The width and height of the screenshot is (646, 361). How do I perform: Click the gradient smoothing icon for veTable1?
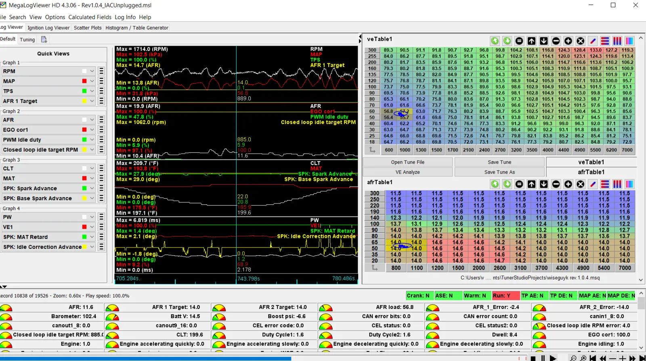tap(629, 41)
